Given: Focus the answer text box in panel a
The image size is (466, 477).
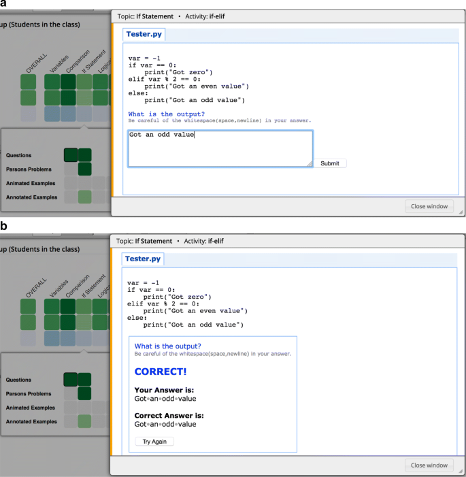Looking at the screenshot, I should pyautogui.click(x=220, y=149).
